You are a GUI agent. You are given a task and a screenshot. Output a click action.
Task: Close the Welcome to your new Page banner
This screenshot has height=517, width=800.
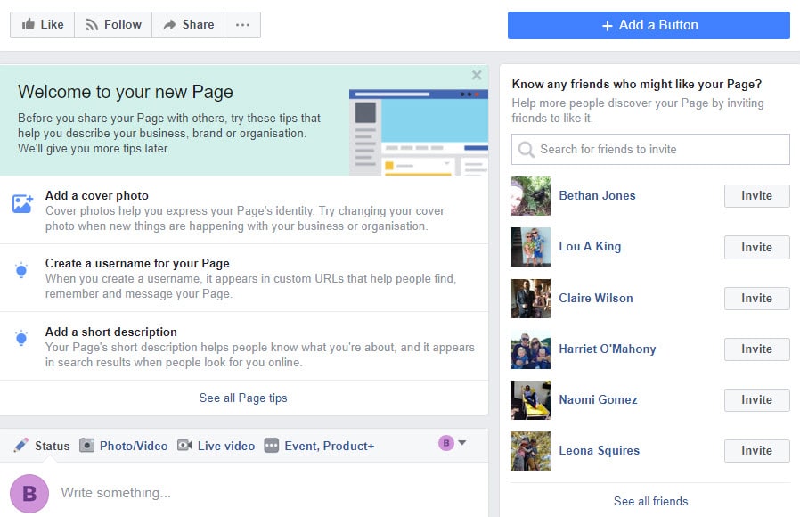pos(477,75)
